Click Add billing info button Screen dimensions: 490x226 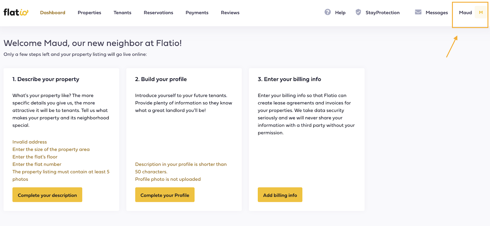click(x=280, y=195)
